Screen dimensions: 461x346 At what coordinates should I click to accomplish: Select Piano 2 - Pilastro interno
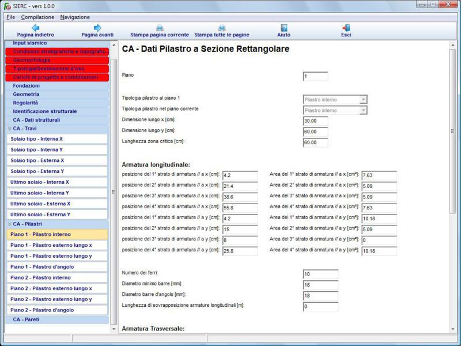[57, 278]
